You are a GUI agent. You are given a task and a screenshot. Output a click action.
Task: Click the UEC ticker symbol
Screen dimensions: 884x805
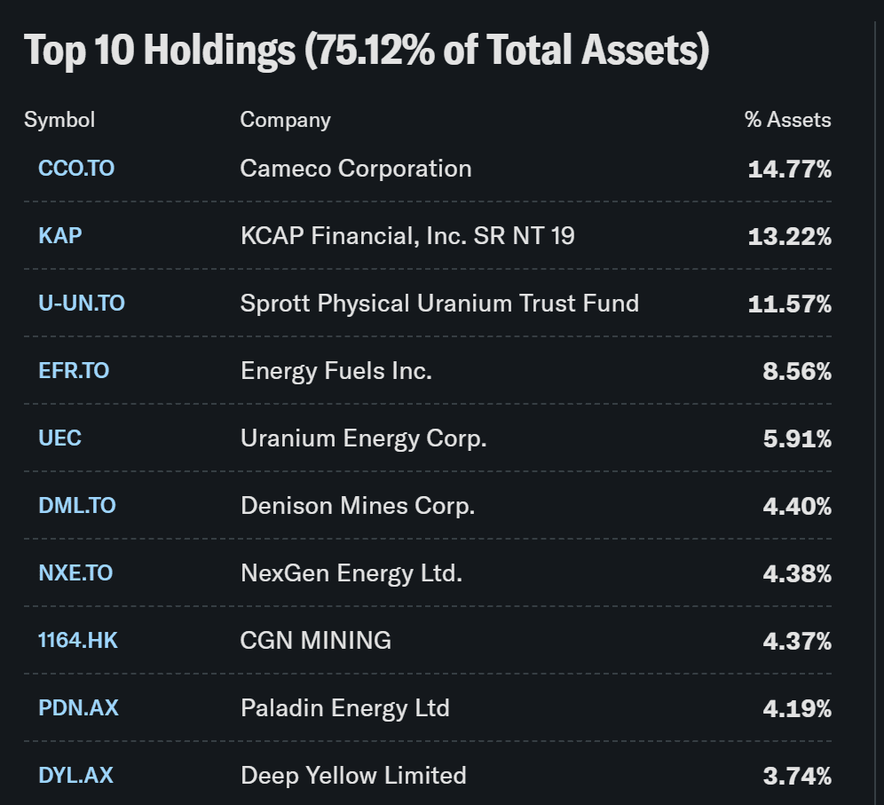pyautogui.click(x=59, y=438)
